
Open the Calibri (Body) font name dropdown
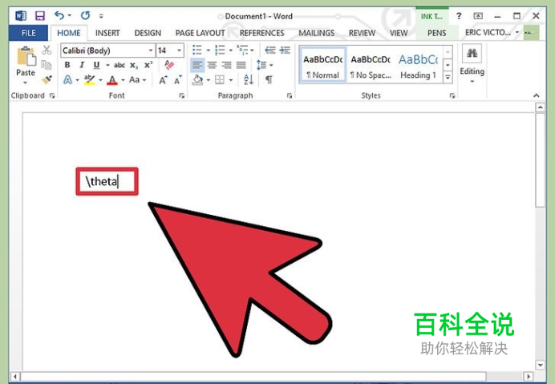point(151,51)
